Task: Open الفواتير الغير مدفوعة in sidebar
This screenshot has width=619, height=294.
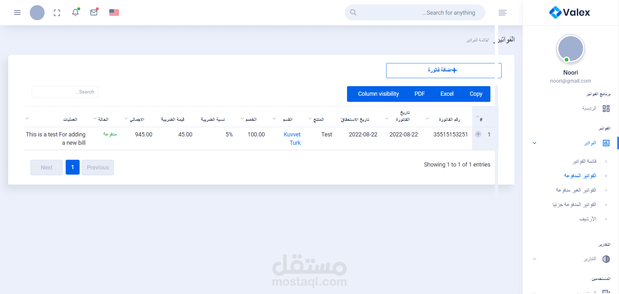Action: point(576,190)
